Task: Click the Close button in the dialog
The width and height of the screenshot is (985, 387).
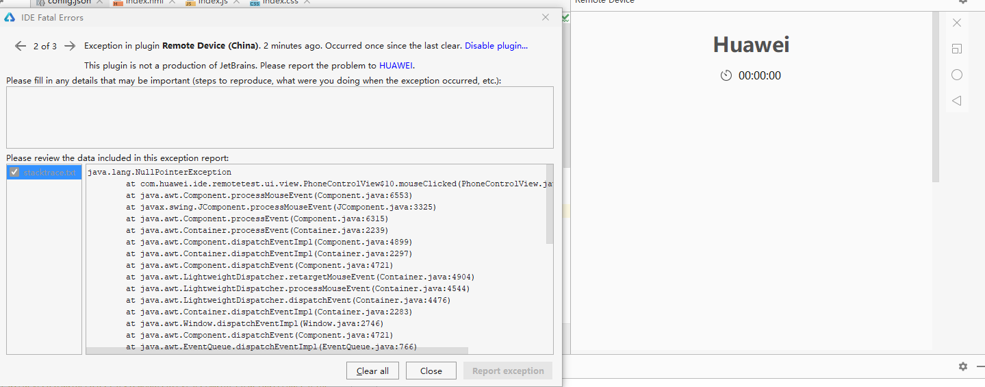Action: pyautogui.click(x=431, y=371)
